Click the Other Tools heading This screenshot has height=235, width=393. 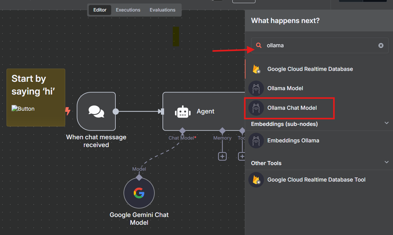(x=266, y=163)
